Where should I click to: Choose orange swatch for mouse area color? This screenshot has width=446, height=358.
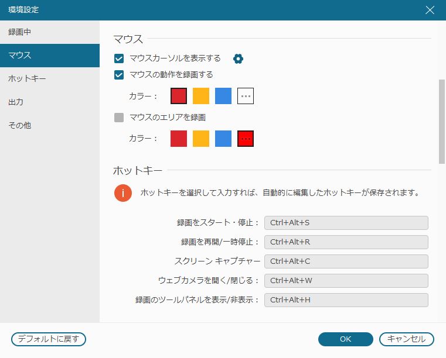coord(201,139)
